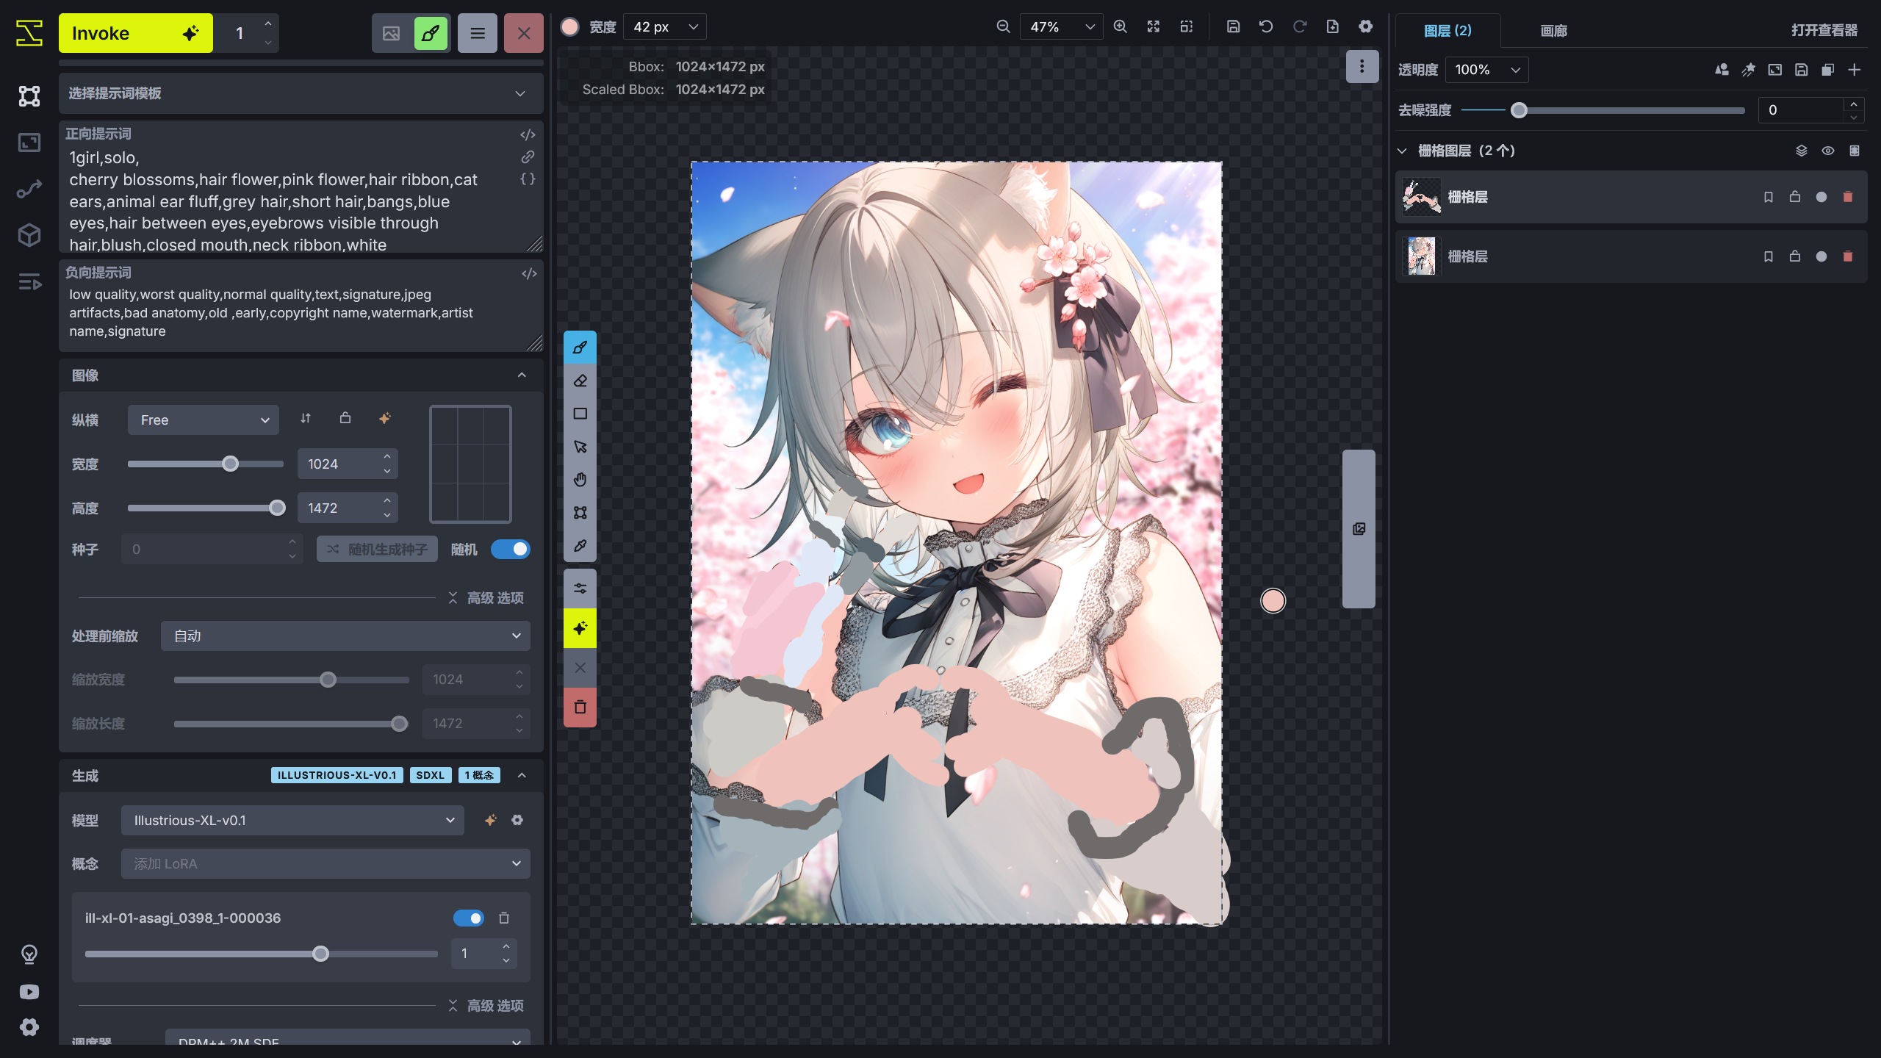
Task: Delete the top 栅格层 layer via red trash icon
Action: (1846, 196)
